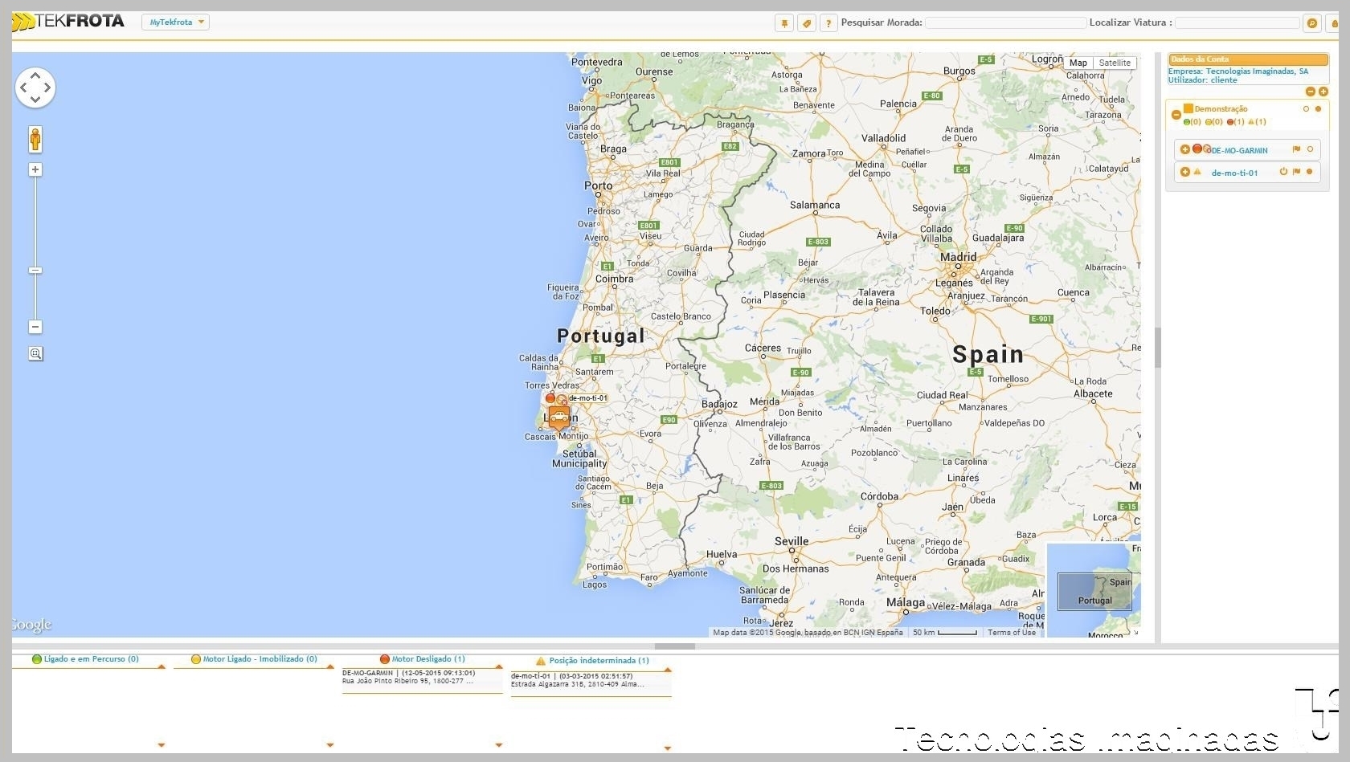
Task: Click the red status marker on map
Action: click(x=550, y=398)
